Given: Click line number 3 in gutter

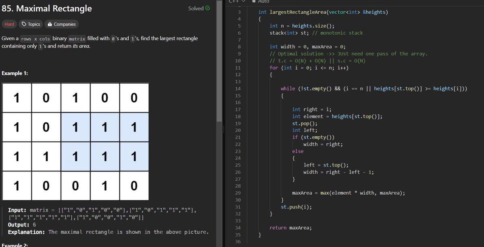Looking at the screenshot, I should (x=239, y=12).
